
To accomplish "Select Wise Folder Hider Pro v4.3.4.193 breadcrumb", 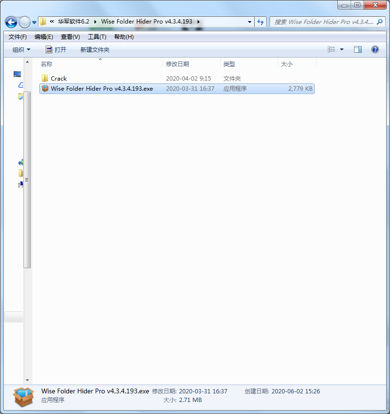I will 146,22.
